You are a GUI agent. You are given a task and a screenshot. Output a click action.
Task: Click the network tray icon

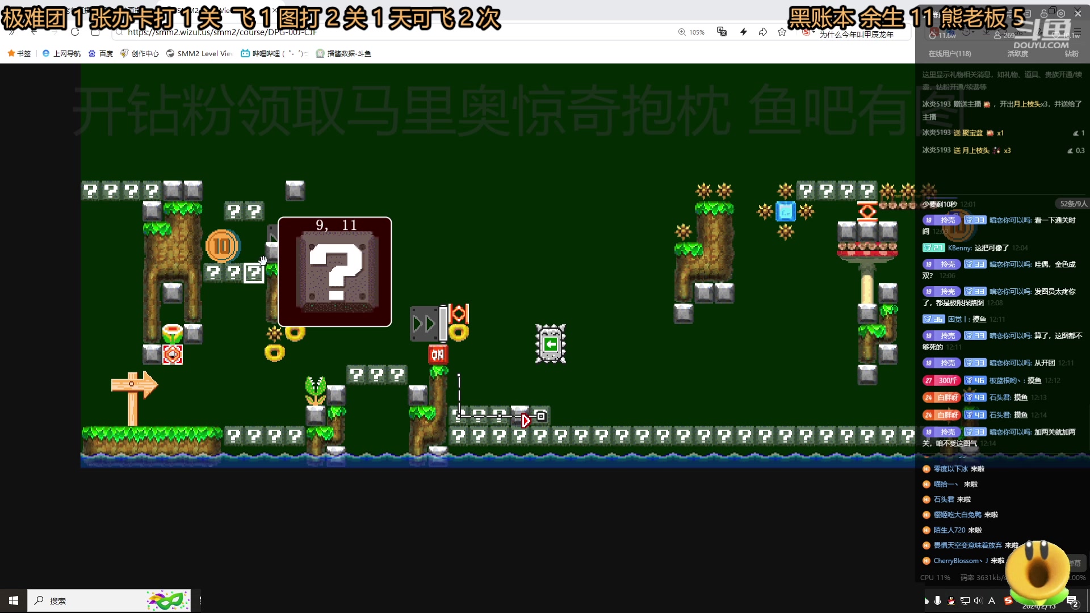tap(965, 601)
